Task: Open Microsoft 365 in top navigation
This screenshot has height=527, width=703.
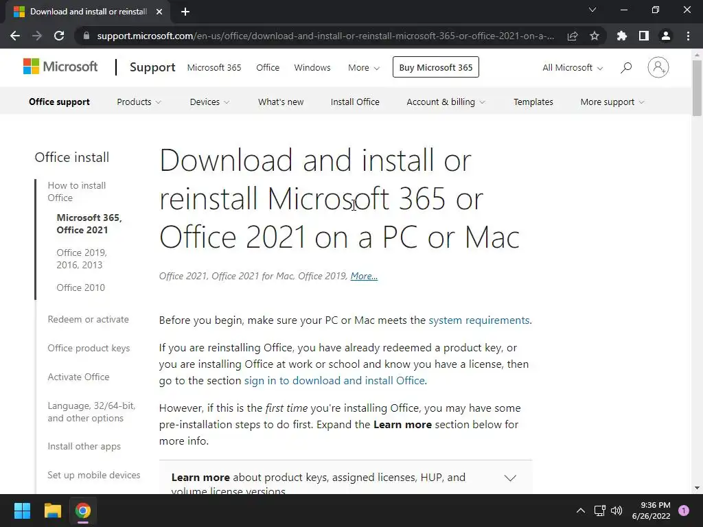Action: 214,68
